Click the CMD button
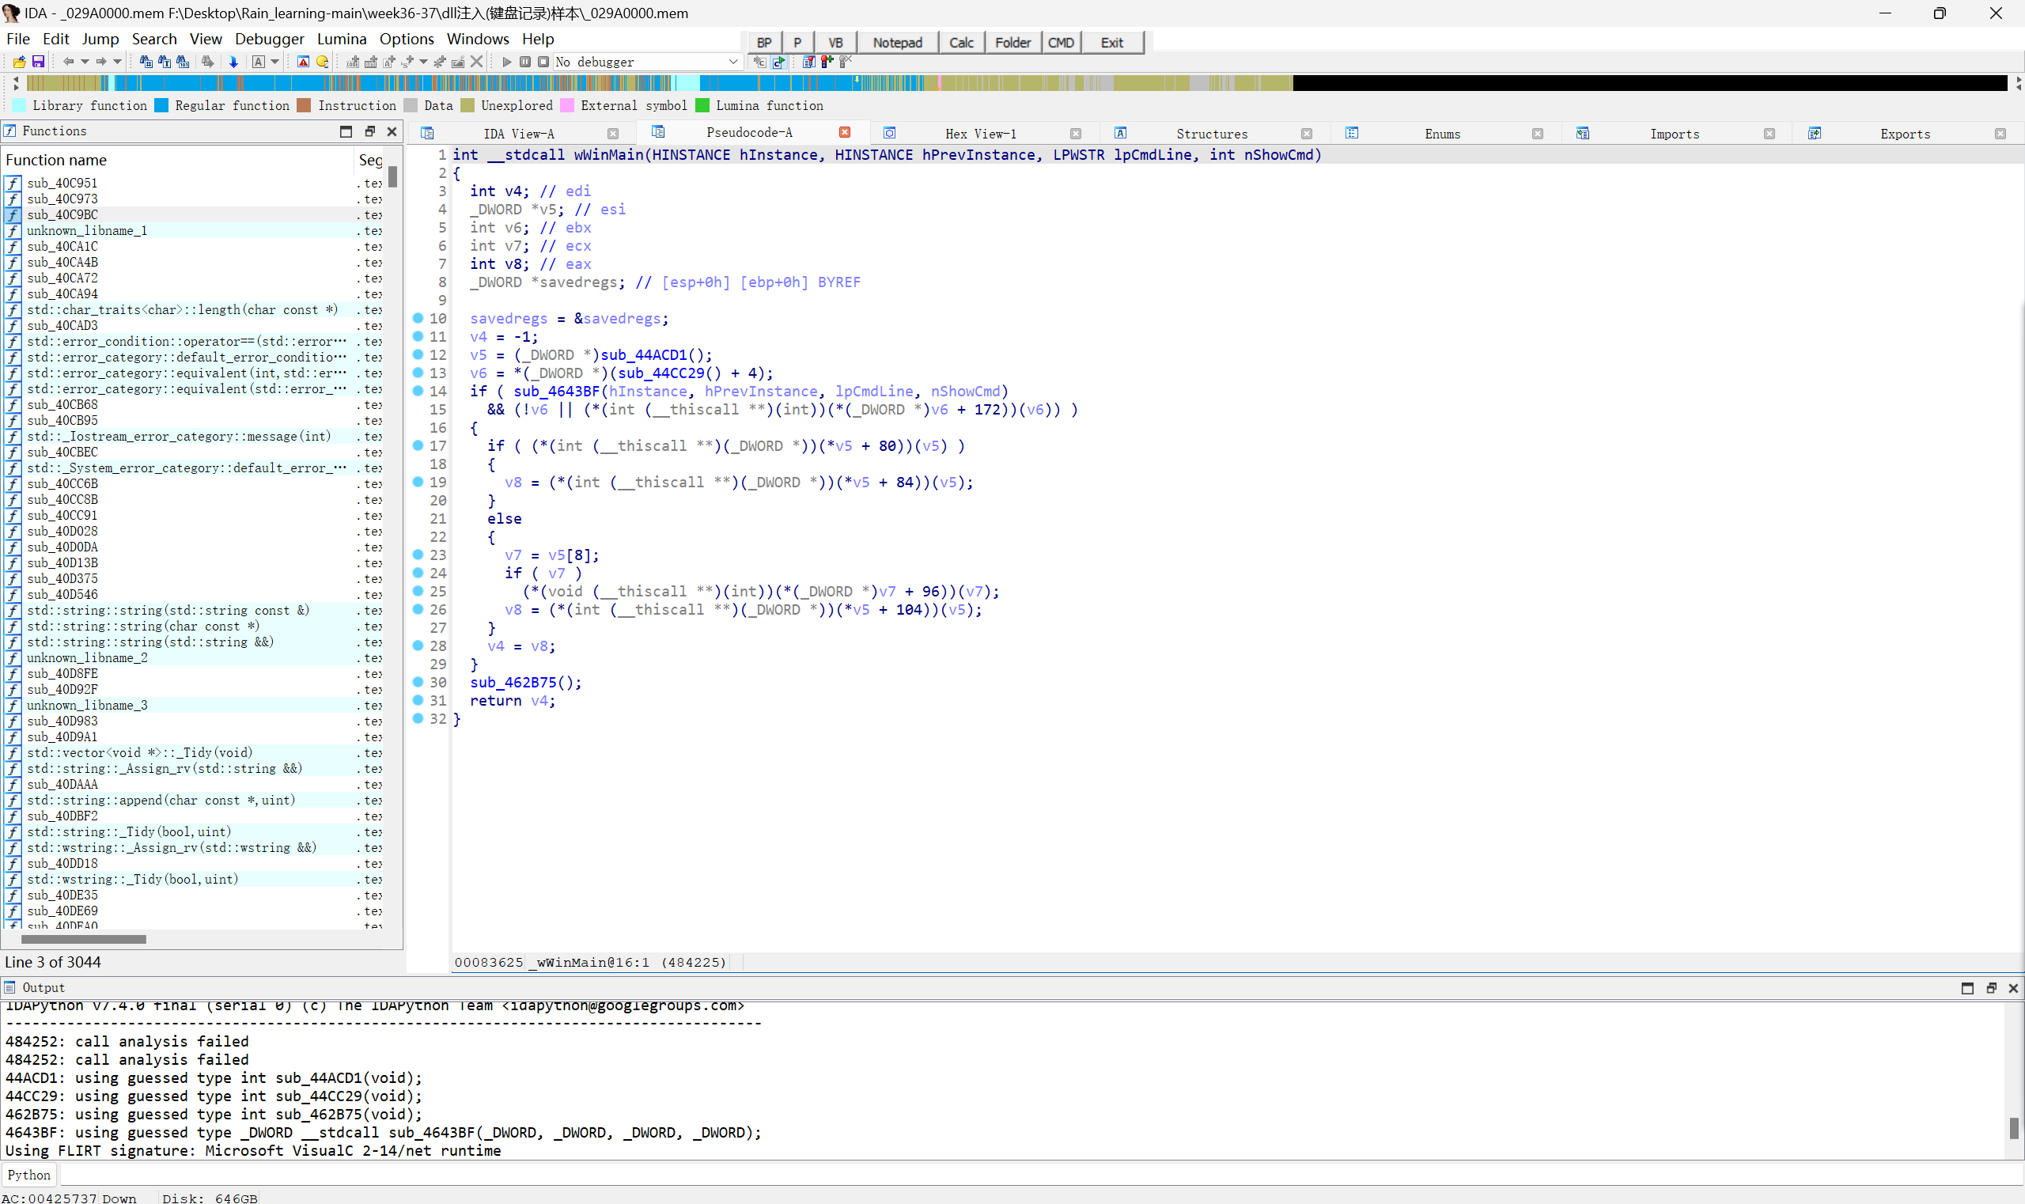The width and height of the screenshot is (2025, 1204). [x=1062, y=42]
